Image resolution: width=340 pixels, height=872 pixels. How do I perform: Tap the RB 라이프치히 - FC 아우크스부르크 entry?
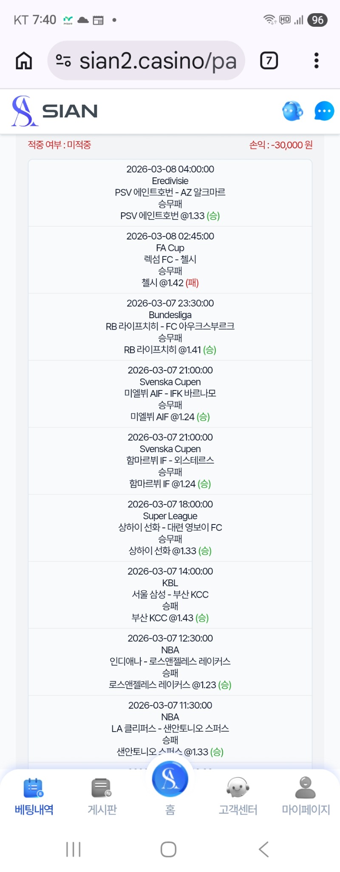170,327
